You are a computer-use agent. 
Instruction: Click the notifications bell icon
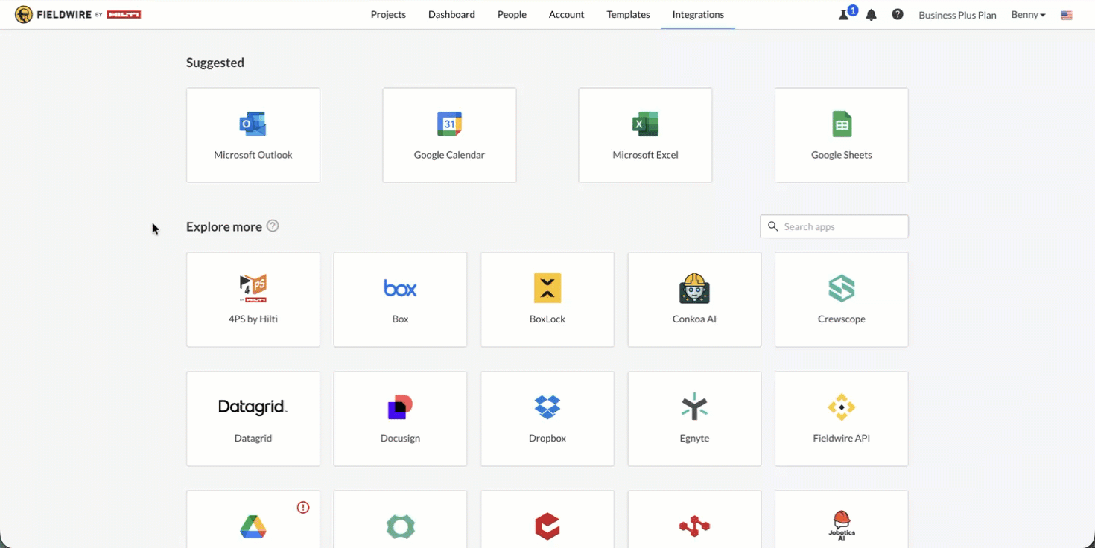coord(871,15)
